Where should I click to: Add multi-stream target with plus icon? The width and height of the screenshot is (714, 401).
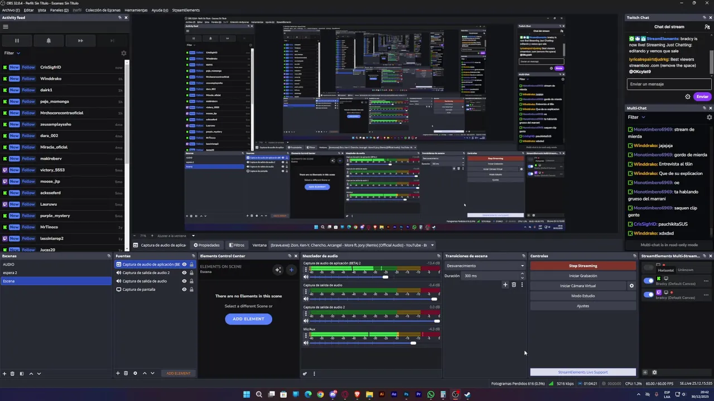(x=645, y=373)
